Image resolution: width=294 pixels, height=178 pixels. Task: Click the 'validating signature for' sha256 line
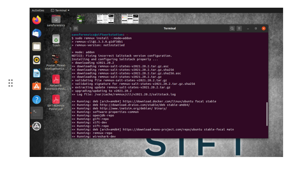tap(133, 84)
